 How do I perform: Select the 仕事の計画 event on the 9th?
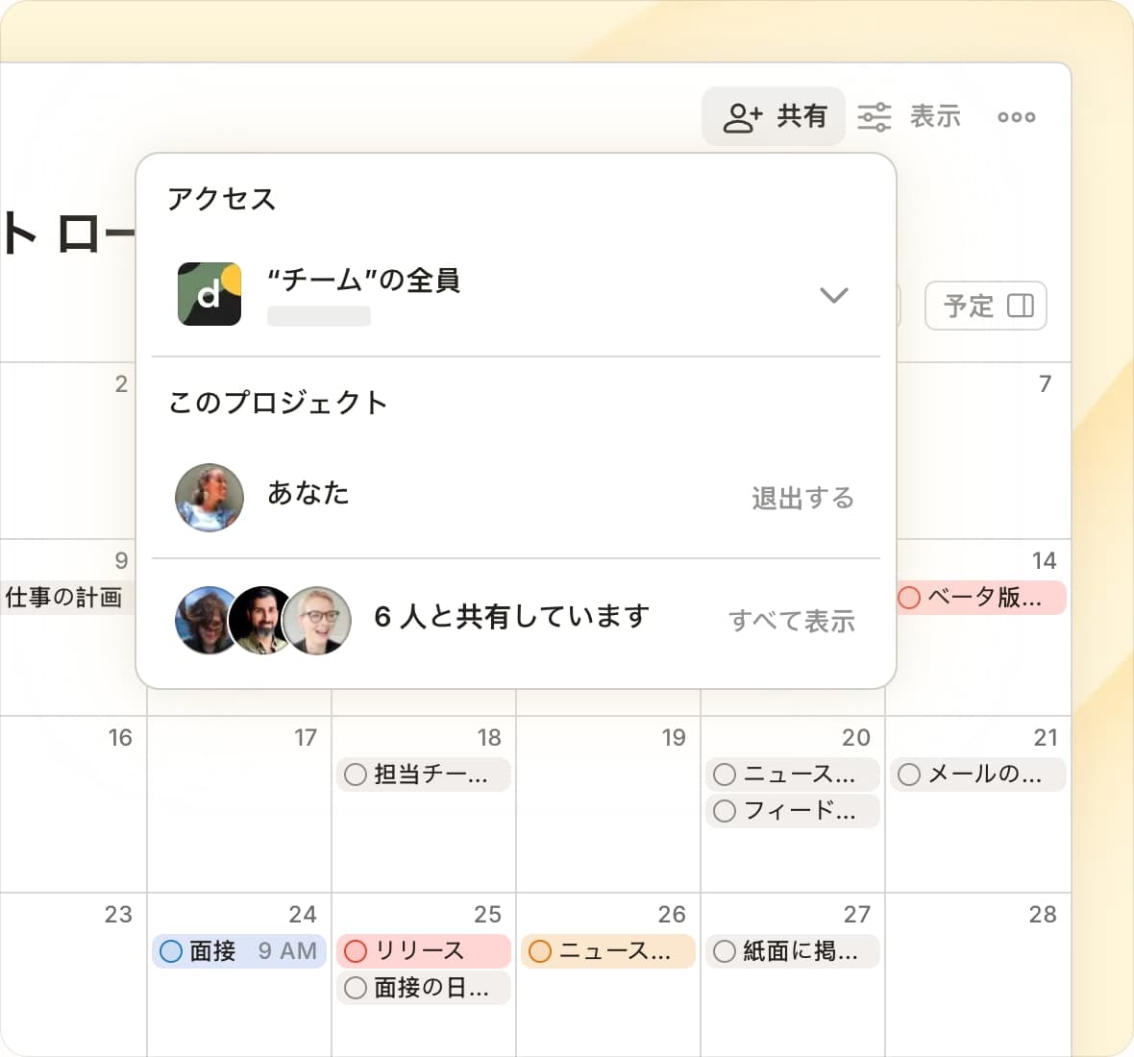pos(64,598)
